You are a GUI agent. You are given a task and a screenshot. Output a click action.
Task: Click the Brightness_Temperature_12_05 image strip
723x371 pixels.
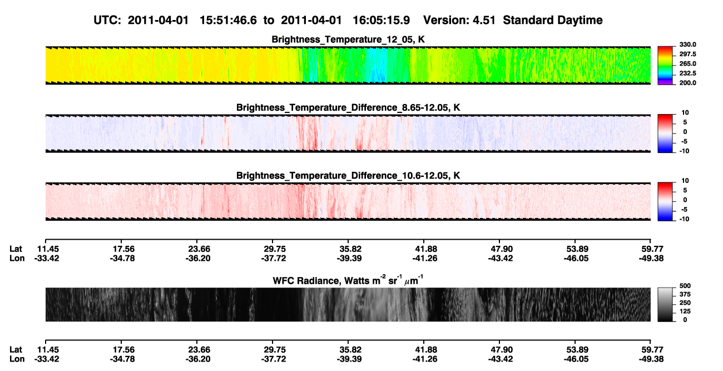(x=348, y=65)
